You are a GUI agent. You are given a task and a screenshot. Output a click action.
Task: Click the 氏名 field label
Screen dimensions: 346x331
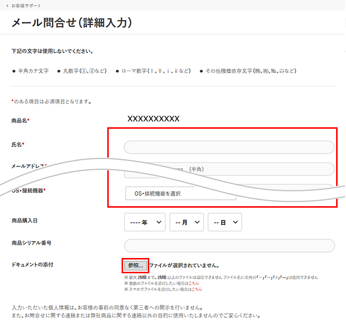coord(18,145)
